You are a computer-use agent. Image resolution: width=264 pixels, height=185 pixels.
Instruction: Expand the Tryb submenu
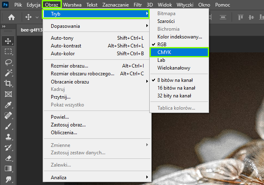[96, 14]
